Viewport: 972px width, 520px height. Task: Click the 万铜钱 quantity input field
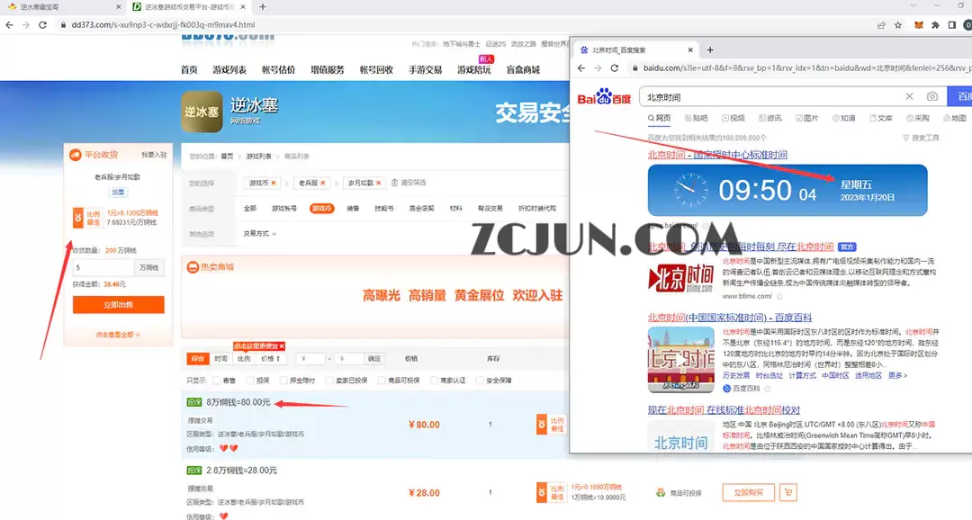103,267
